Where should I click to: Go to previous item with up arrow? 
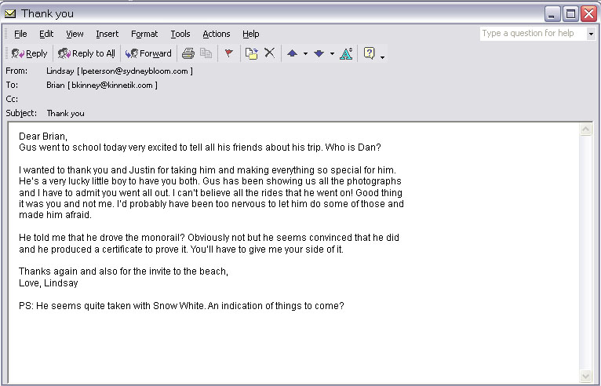click(293, 53)
